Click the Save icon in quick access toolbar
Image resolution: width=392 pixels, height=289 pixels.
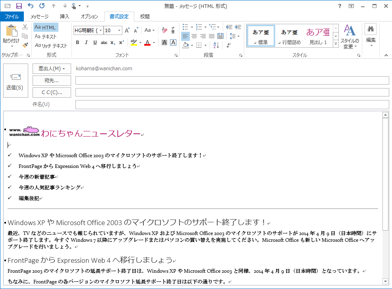click(x=19, y=6)
